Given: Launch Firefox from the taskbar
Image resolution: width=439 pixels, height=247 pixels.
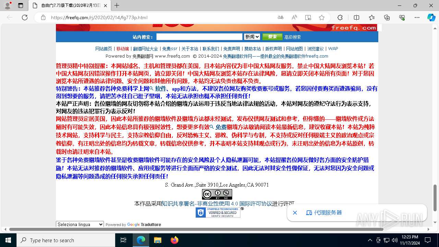Looking at the screenshot, I should coord(175,240).
